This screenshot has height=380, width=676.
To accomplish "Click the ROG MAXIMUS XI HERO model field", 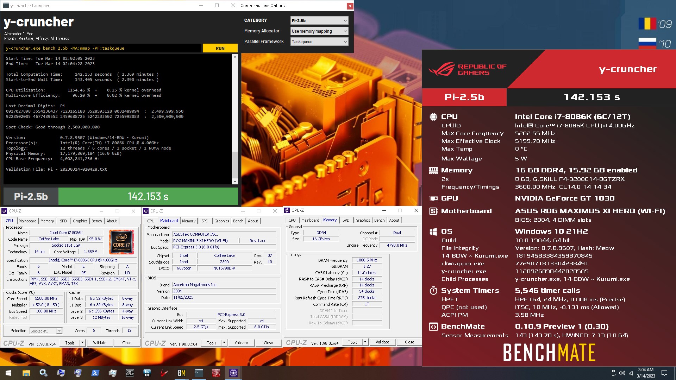I will [x=205, y=241].
